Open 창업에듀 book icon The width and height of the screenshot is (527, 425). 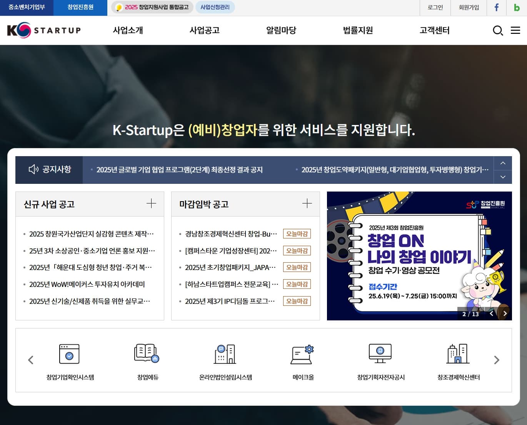tap(147, 353)
